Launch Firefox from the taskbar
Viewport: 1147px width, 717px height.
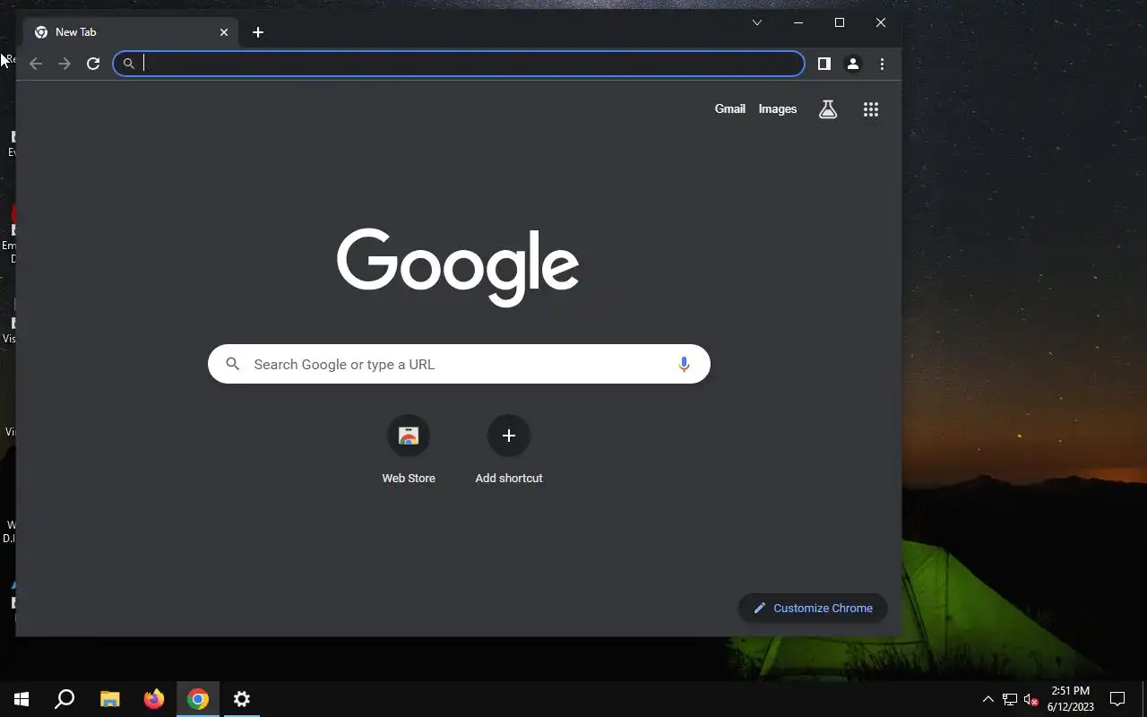[x=154, y=699]
